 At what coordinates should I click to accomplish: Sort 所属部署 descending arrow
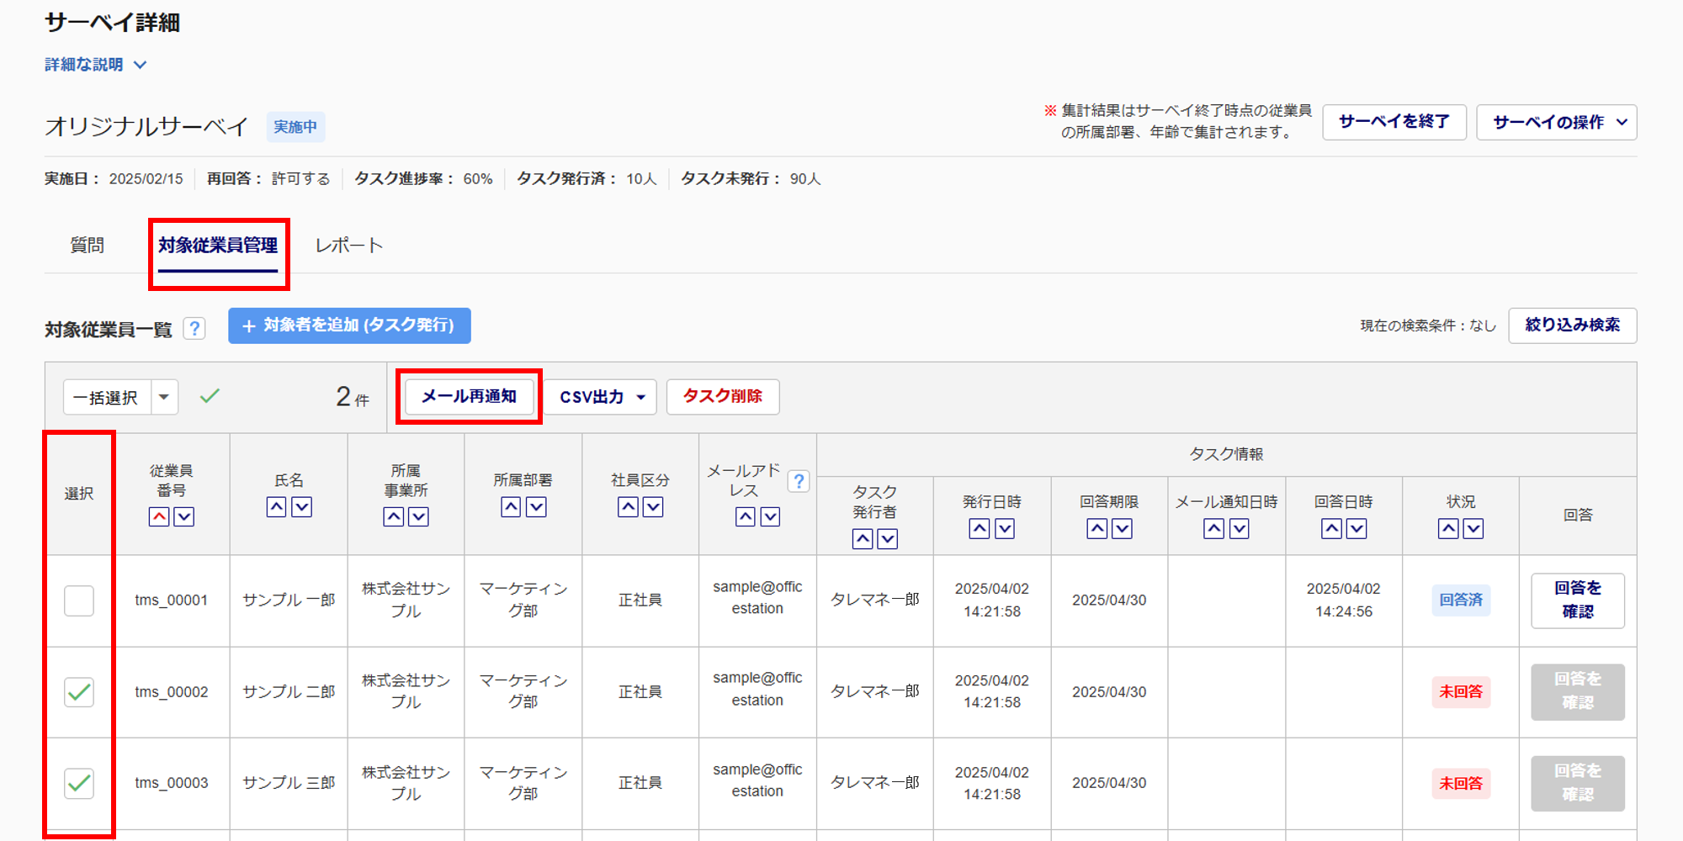point(536,506)
